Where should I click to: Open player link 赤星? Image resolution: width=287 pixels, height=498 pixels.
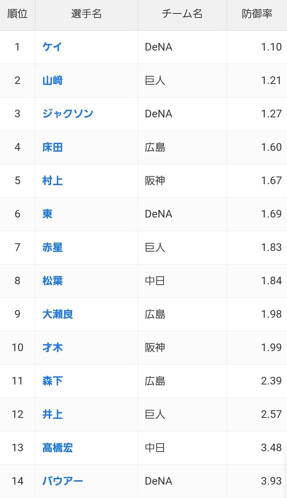[53, 247]
